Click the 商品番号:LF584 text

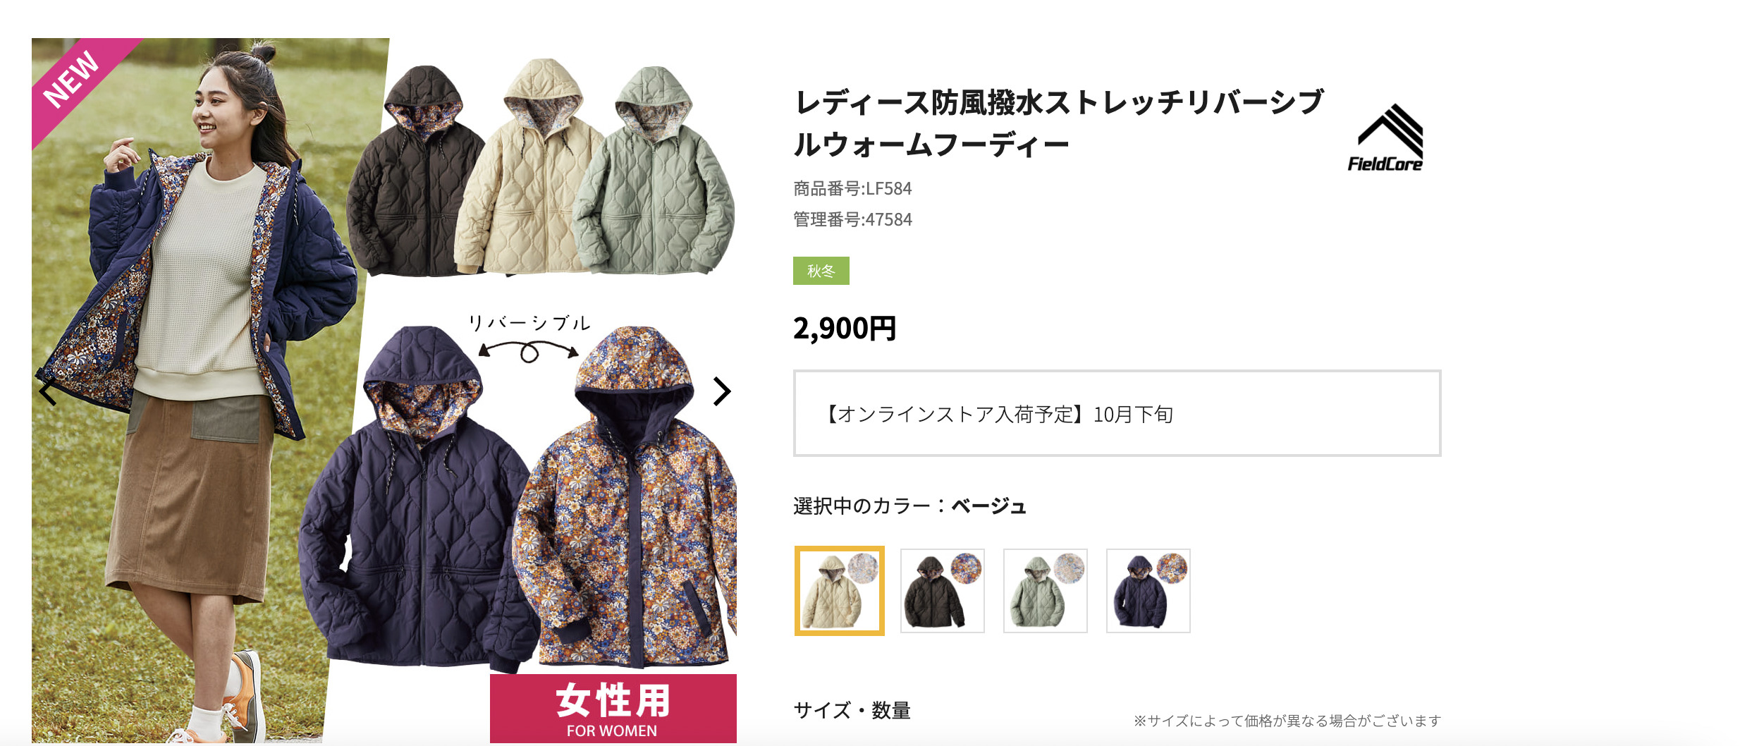852,188
